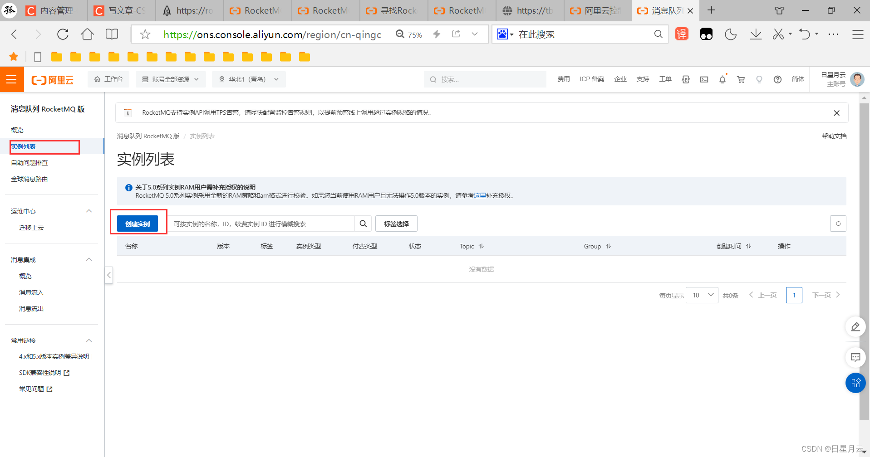This screenshot has height=457, width=870.
Task: Open the floating edit feedback icon
Action: 855,326
